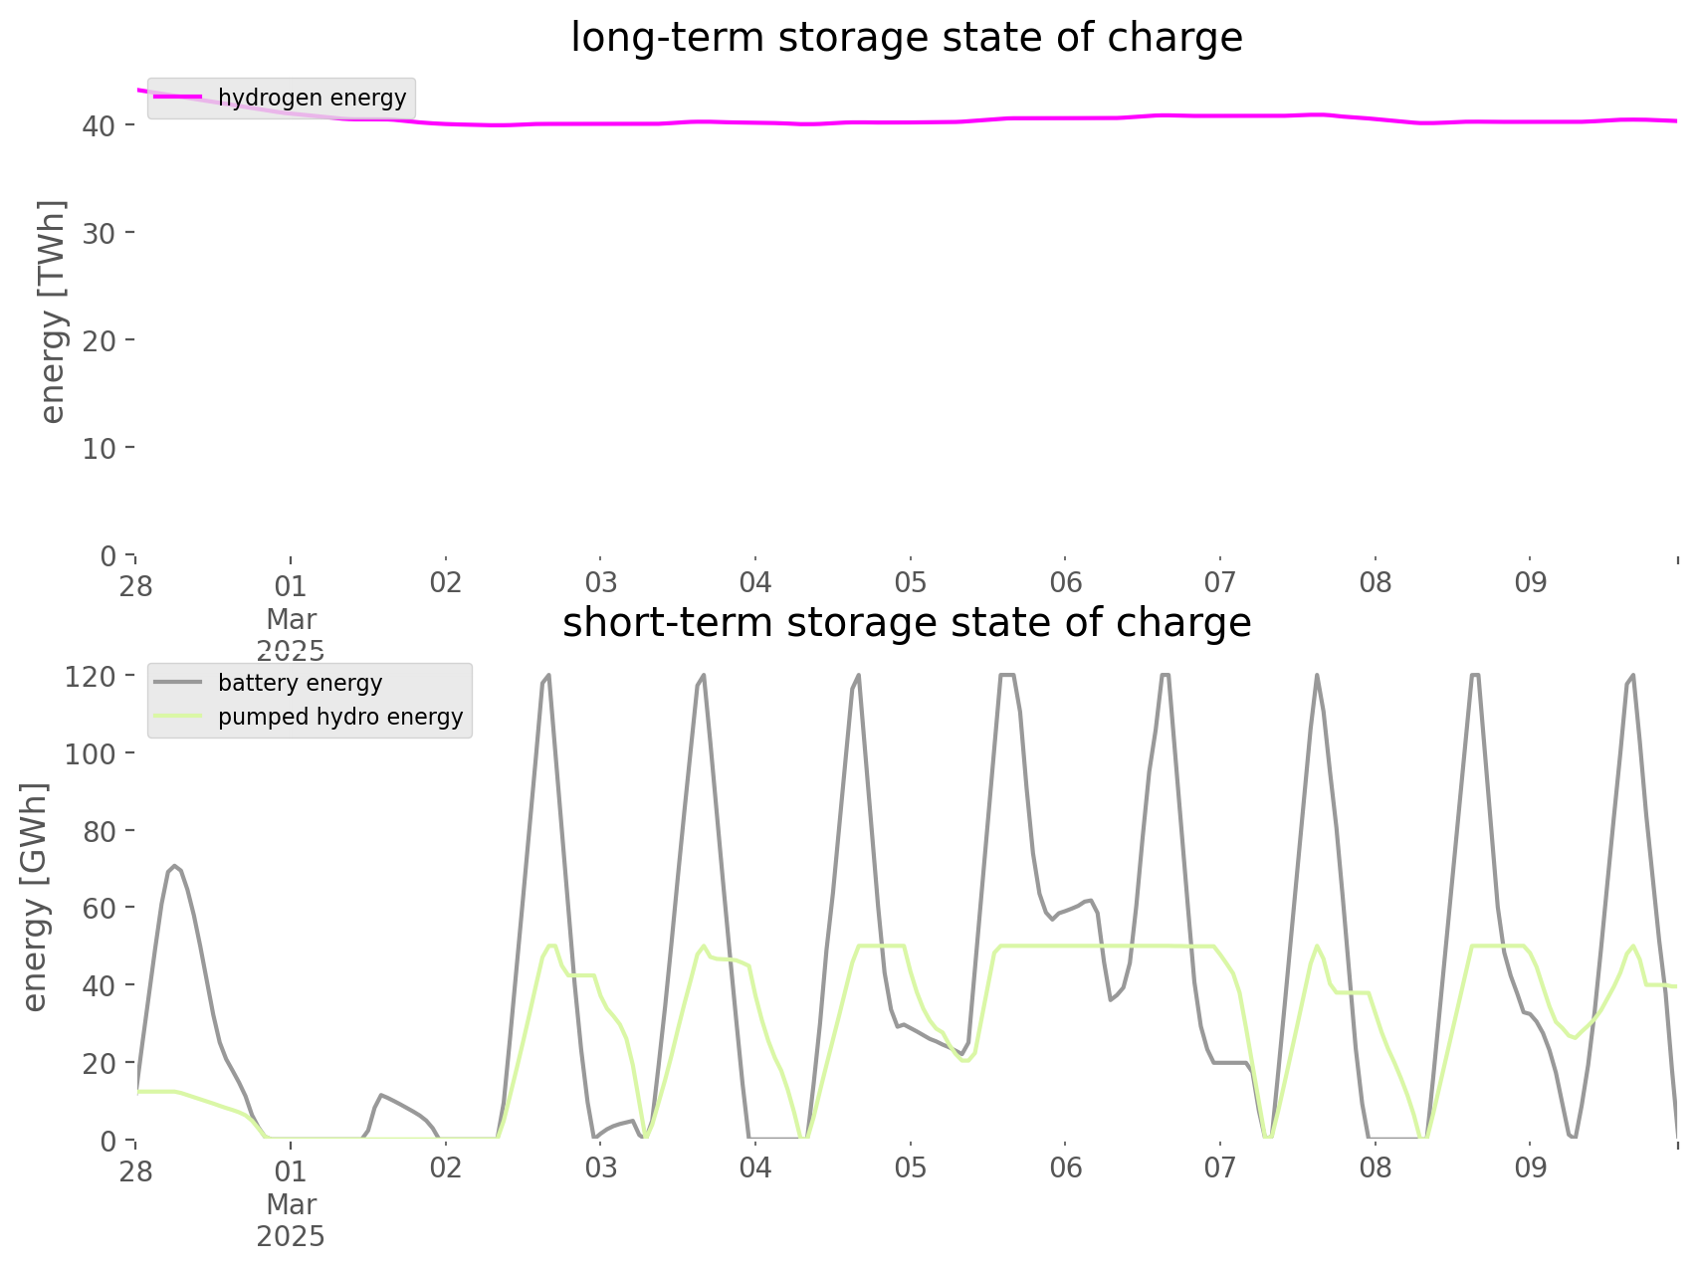The width and height of the screenshot is (1698, 1271).
Task: Click the title 'short-term storage state of charge'
Action: click(907, 623)
